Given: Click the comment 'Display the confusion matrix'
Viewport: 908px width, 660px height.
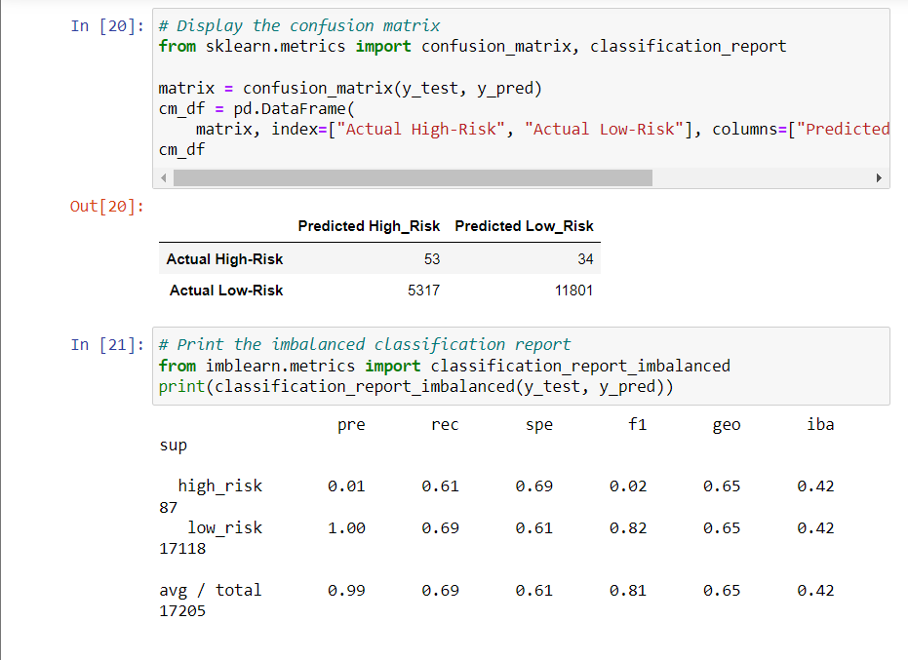Looking at the screenshot, I should pos(299,25).
